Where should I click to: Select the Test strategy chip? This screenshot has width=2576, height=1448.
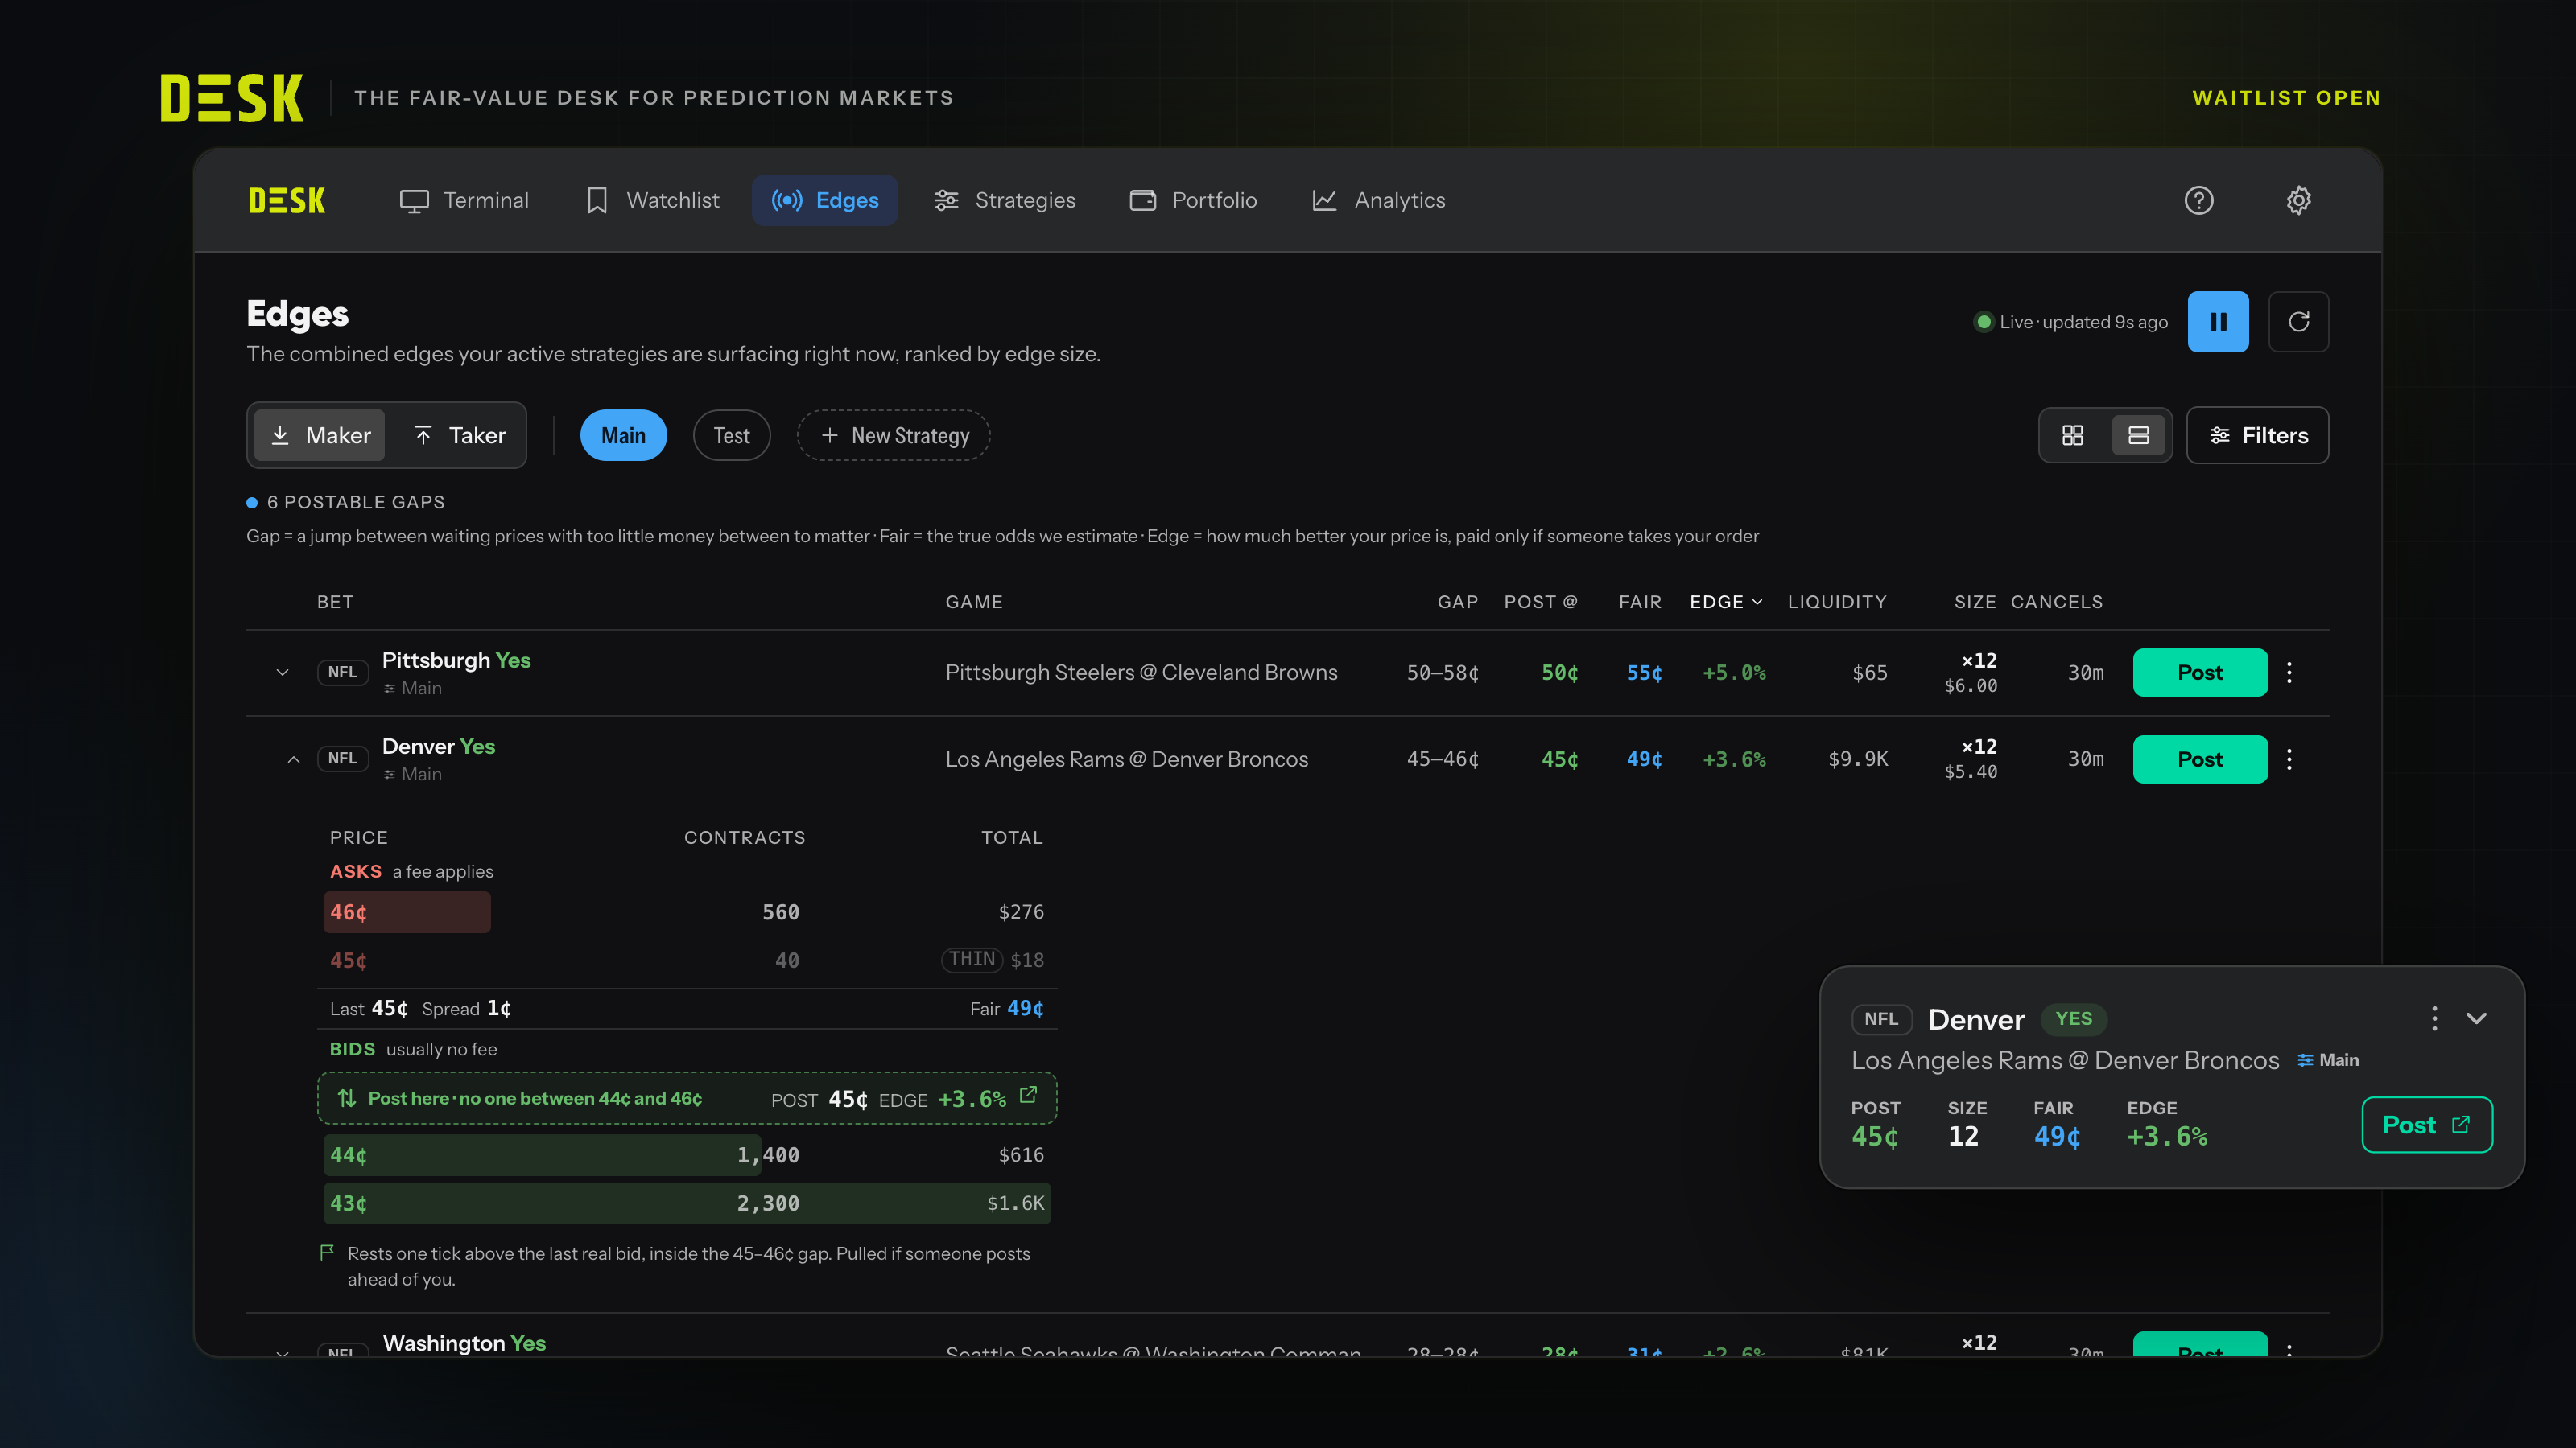tap(731, 436)
